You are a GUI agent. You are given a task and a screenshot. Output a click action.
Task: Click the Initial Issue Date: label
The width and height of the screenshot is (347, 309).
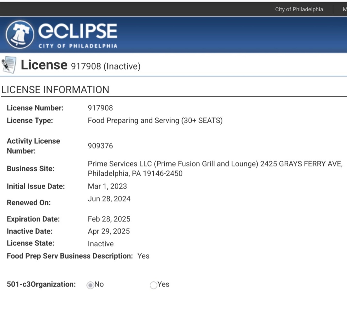(36, 186)
